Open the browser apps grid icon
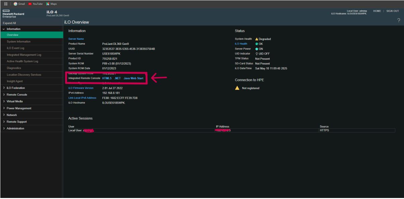Image resolution: width=404 pixels, height=199 pixels. click(6, 4)
